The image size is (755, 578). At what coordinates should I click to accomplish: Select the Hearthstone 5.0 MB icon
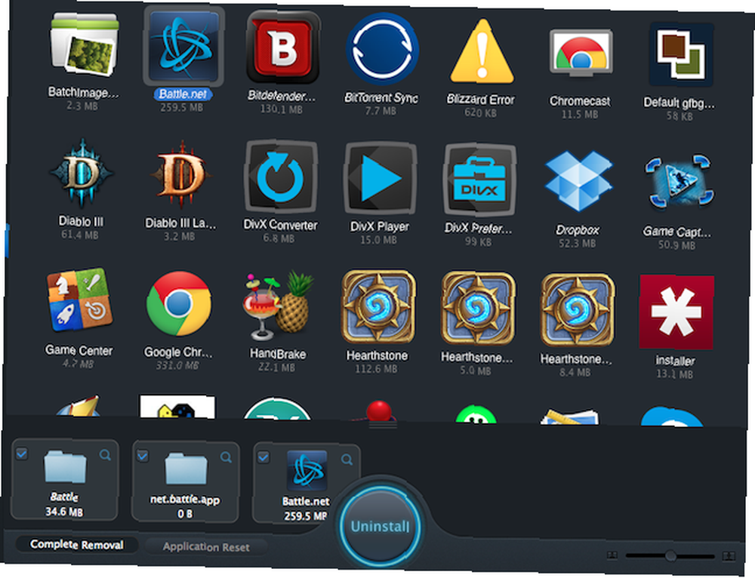coord(478,309)
